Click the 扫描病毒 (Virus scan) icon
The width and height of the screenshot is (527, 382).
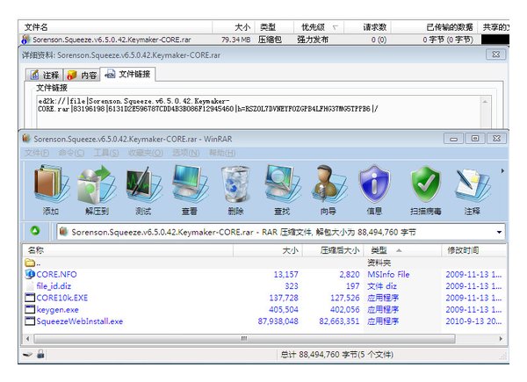[425, 184]
